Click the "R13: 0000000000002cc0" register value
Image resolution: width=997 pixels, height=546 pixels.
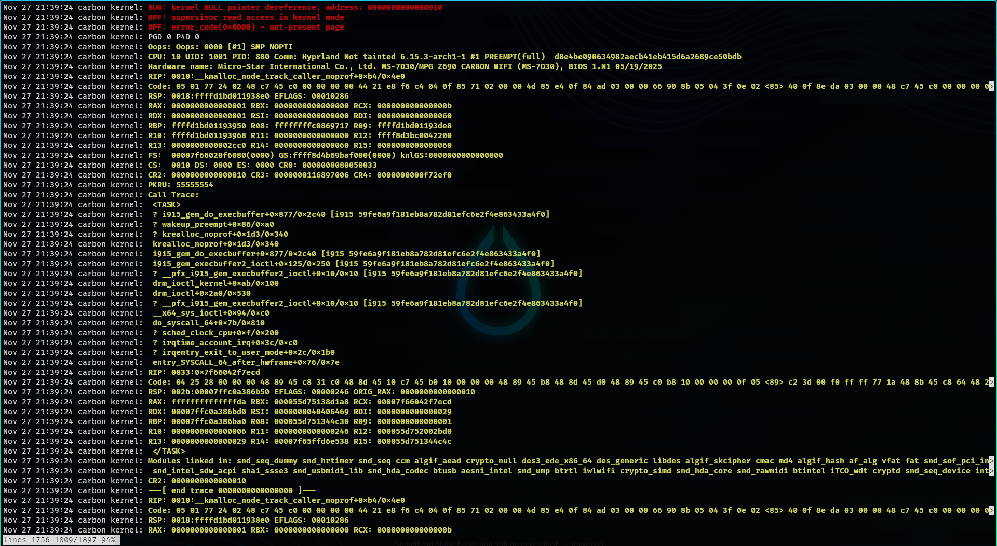click(x=197, y=146)
